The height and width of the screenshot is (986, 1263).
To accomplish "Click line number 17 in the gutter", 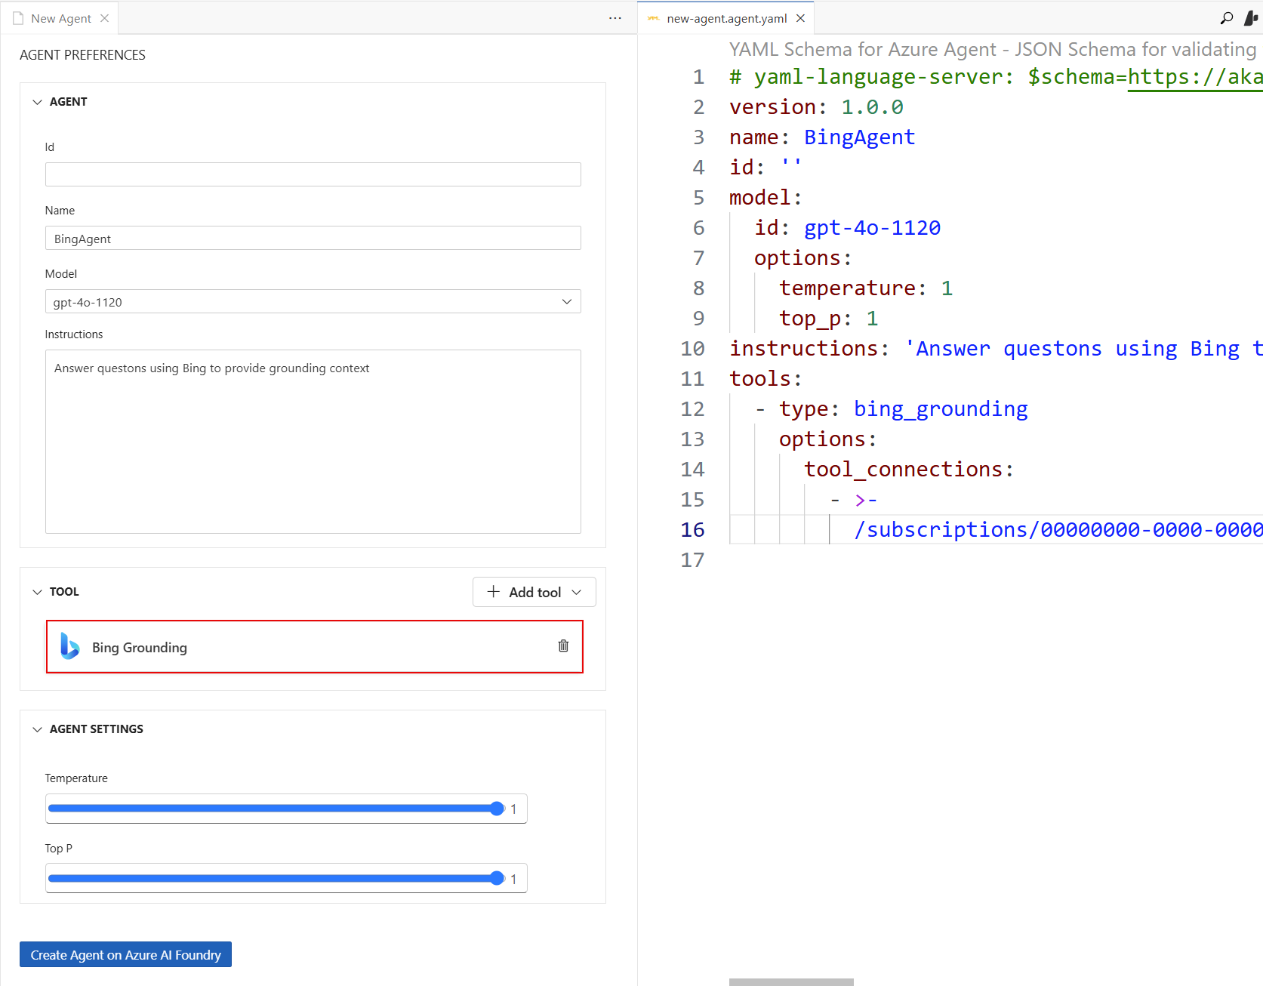I will point(692,559).
